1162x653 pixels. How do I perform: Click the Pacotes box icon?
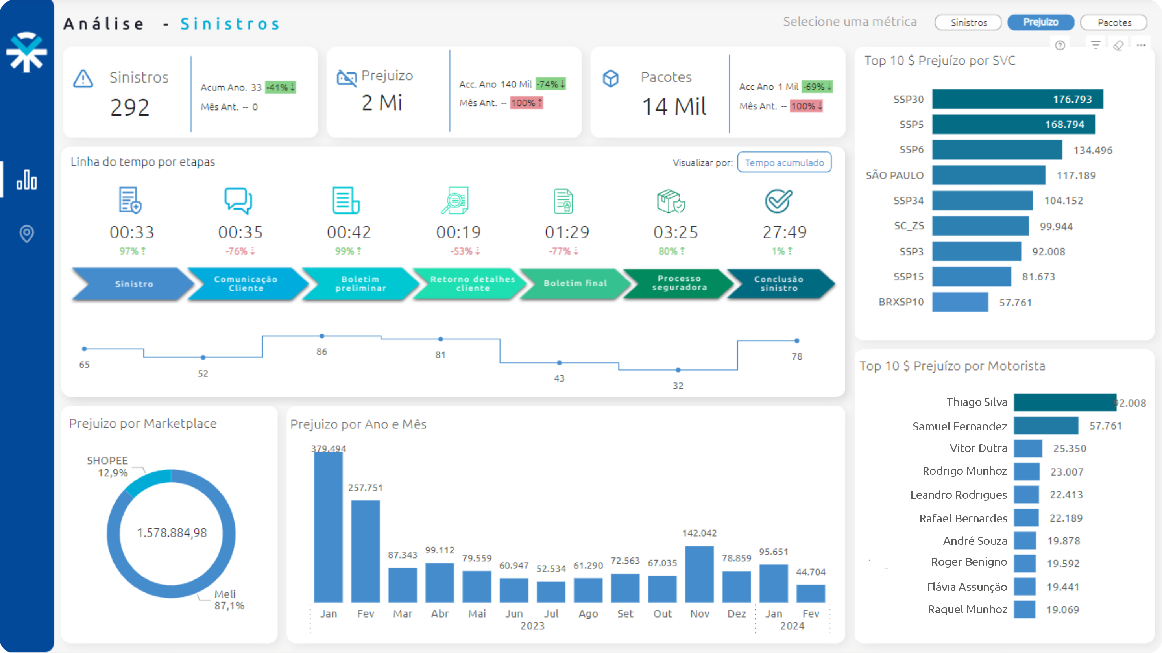[610, 78]
